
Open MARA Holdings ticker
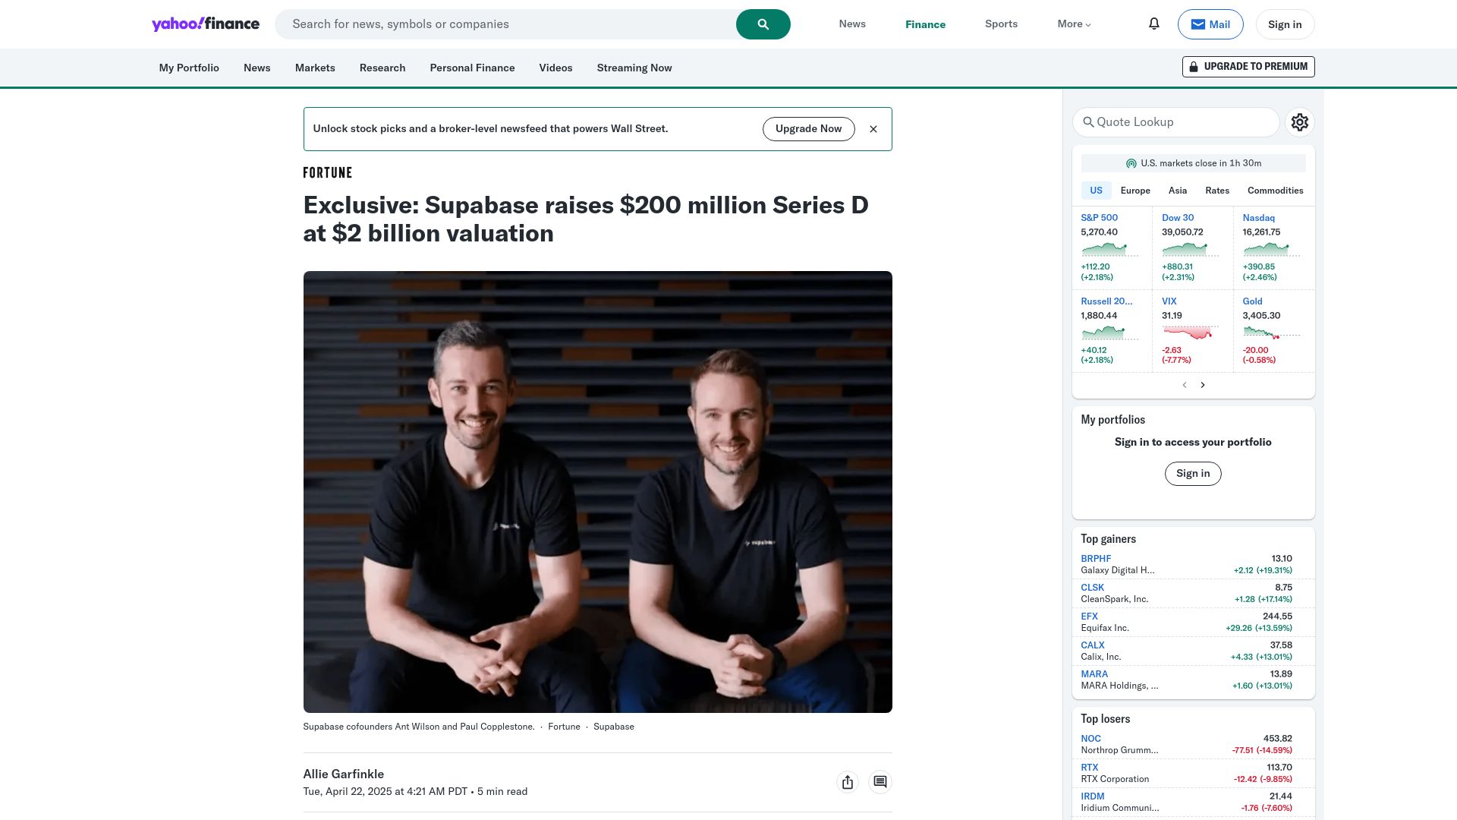(x=1094, y=674)
